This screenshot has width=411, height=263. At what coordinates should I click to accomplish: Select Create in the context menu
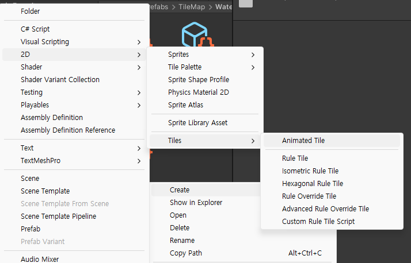coord(206,190)
